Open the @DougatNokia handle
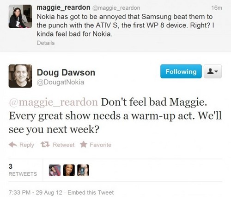The image size is (231, 197). click(x=61, y=82)
